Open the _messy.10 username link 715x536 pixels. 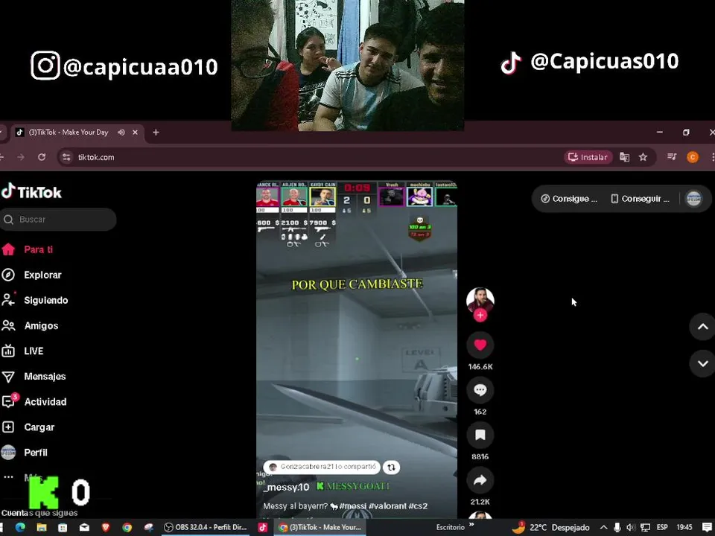(x=286, y=487)
